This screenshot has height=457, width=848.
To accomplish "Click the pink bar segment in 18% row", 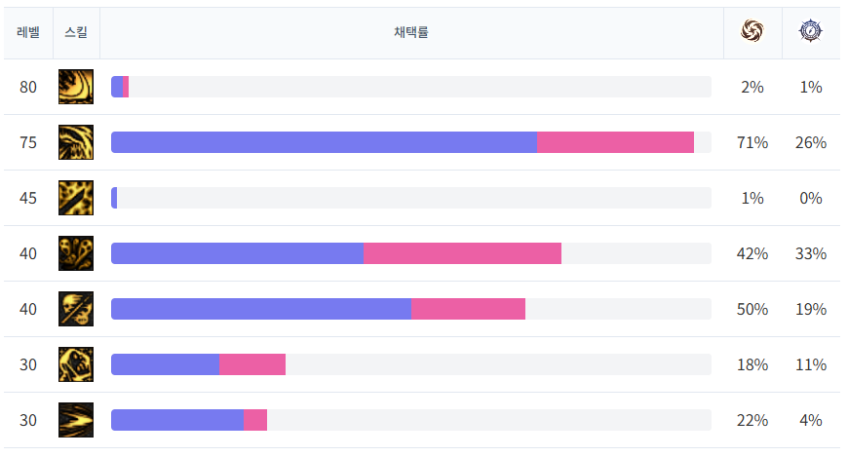I will click(x=252, y=364).
